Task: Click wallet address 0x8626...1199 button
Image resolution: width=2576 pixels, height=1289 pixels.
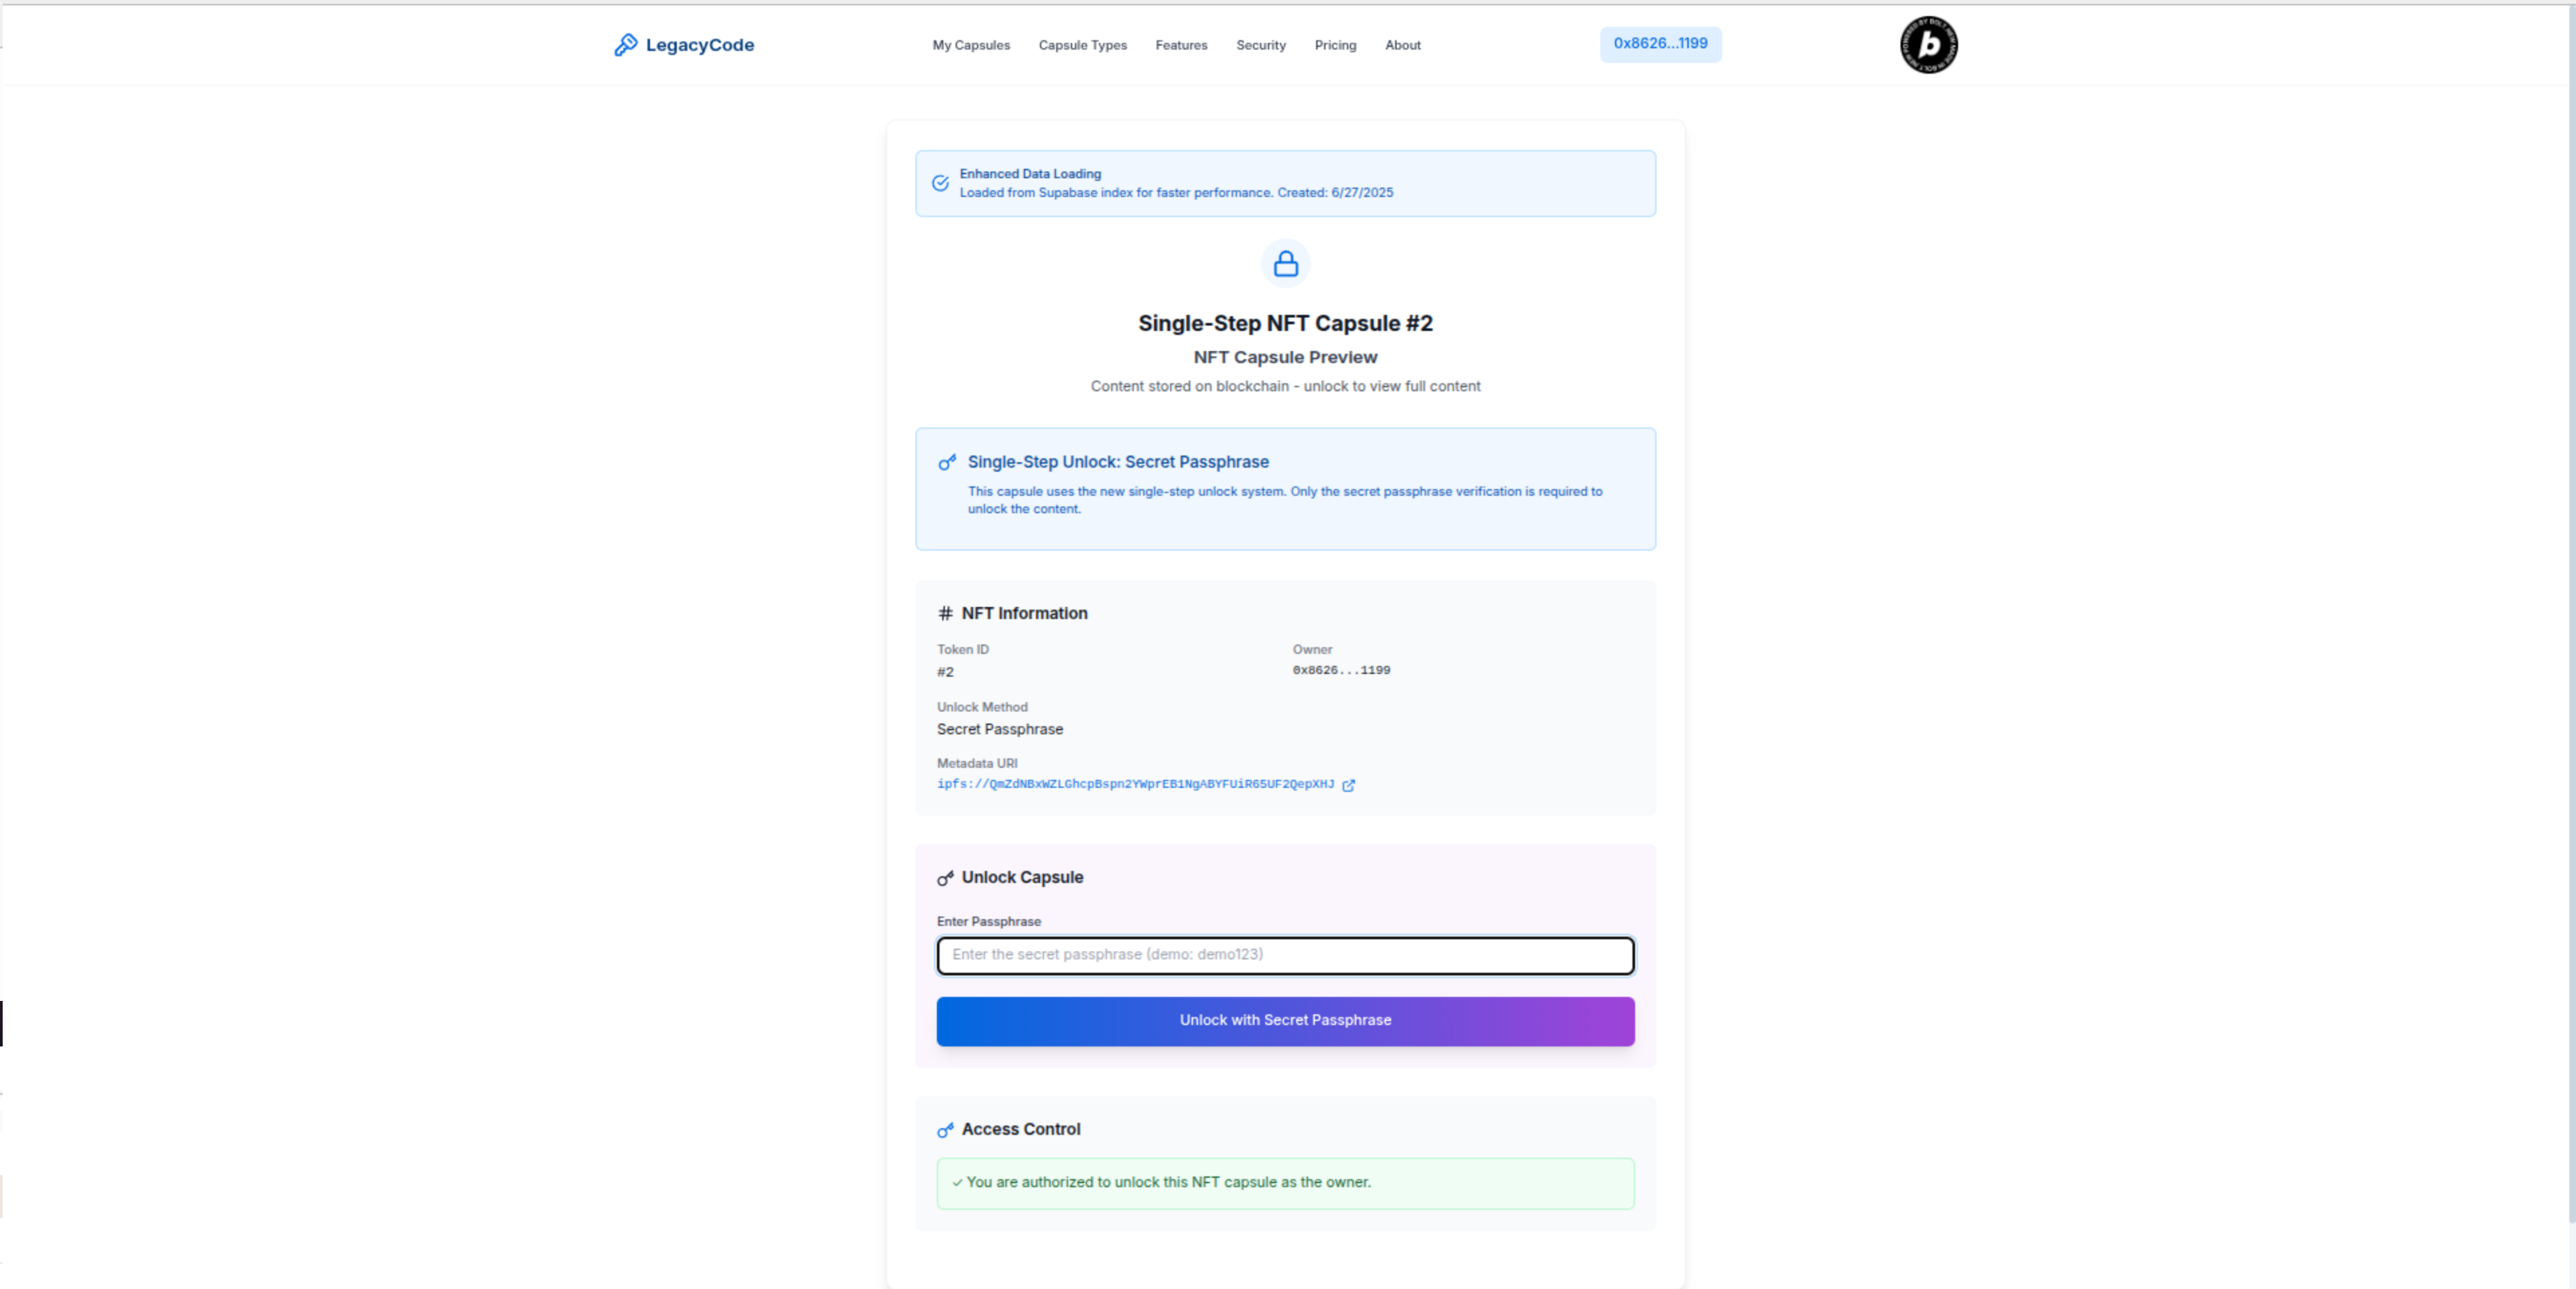Action: click(1660, 44)
